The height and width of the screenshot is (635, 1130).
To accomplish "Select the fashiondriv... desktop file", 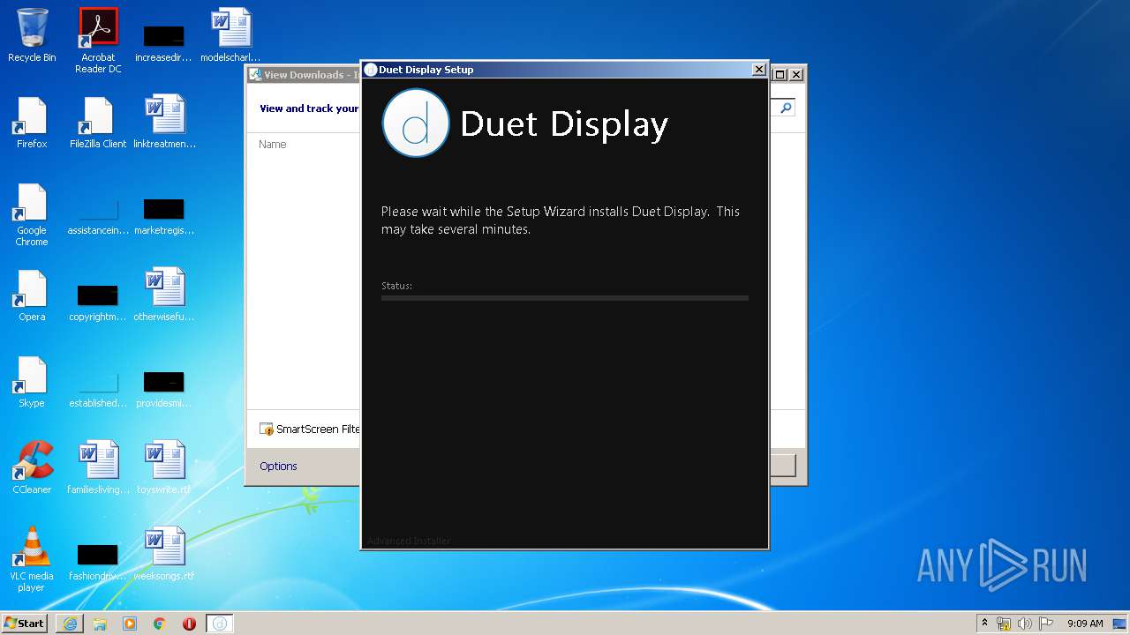I will [x=98, y=563].
